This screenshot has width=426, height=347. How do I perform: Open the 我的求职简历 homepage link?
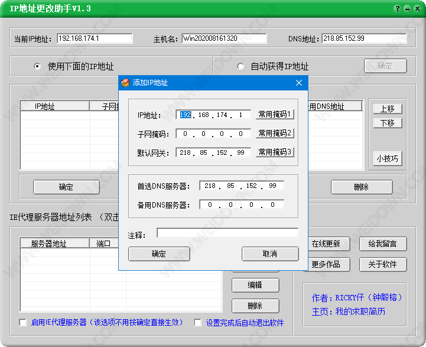[x=360, y=312]
